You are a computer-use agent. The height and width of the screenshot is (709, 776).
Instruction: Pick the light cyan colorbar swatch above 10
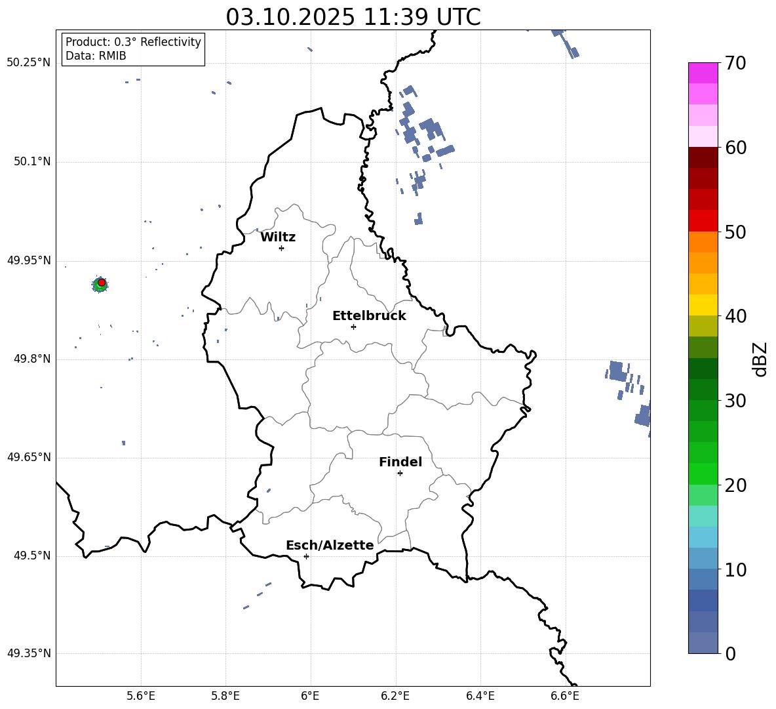[703, 537]
